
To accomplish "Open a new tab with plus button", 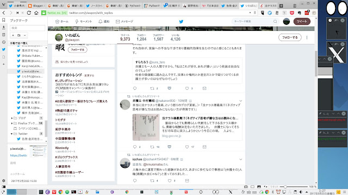I will click(x=281, y=6).
